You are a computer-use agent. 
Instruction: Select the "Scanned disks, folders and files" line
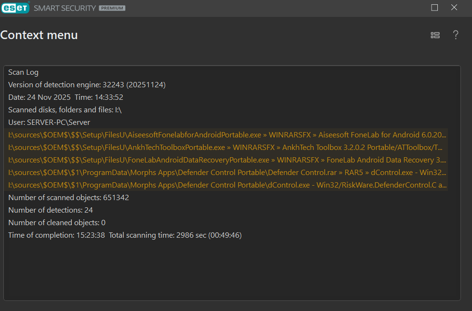pyautogui.click(x=65, y=110)
